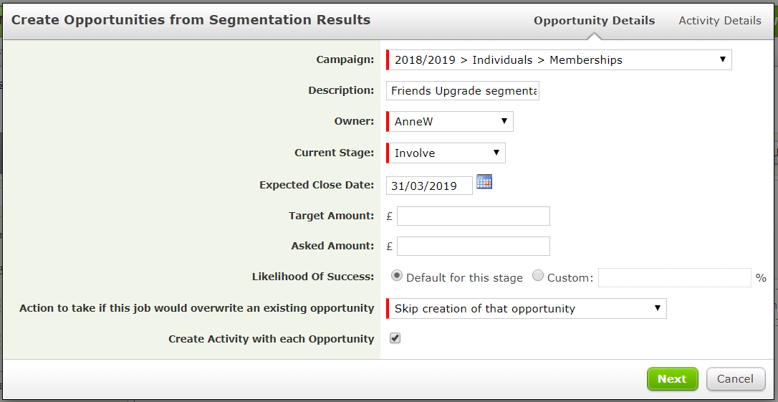Screen dimensions: 778x402
Task: Open the Owner dropdown showing AnneW
Action: 449,122
